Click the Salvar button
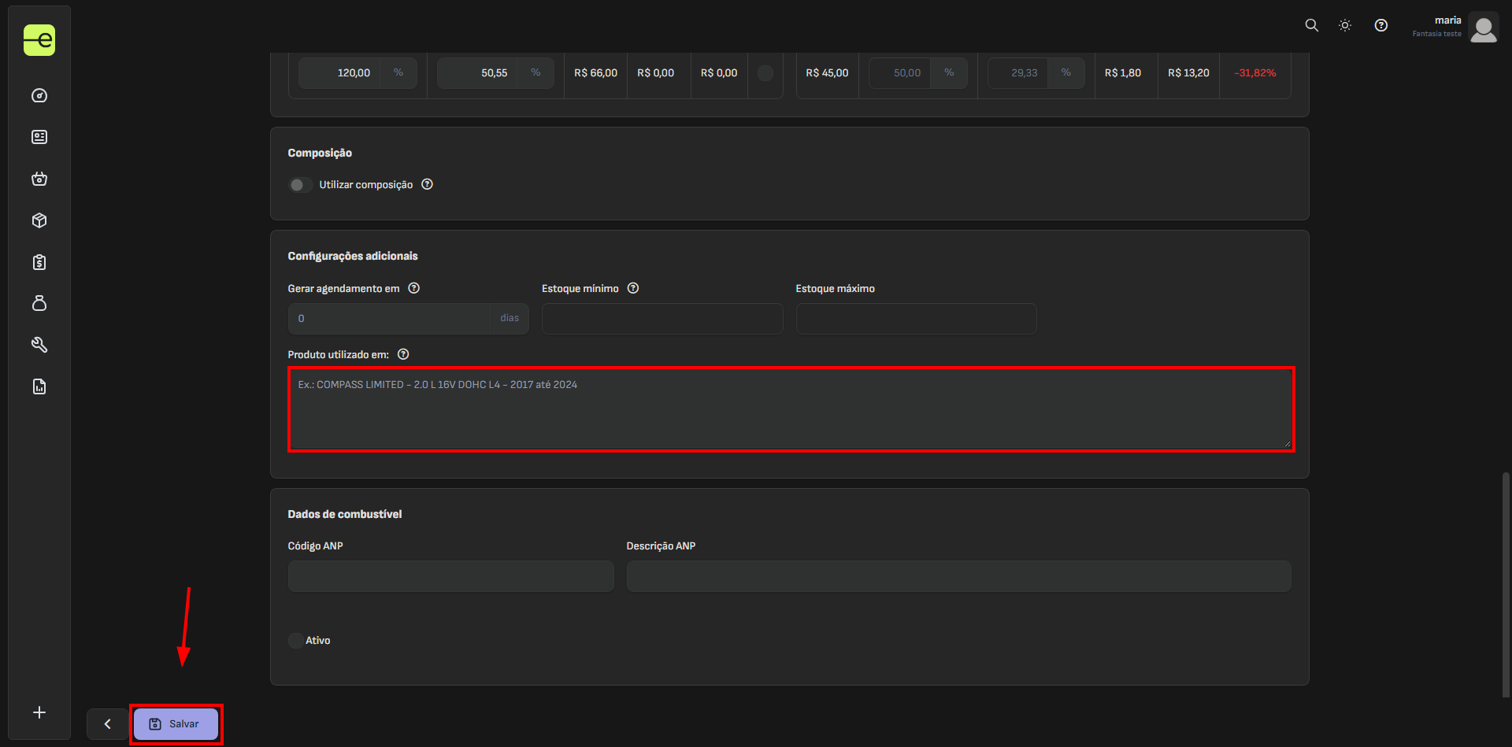 click(176, 724)
